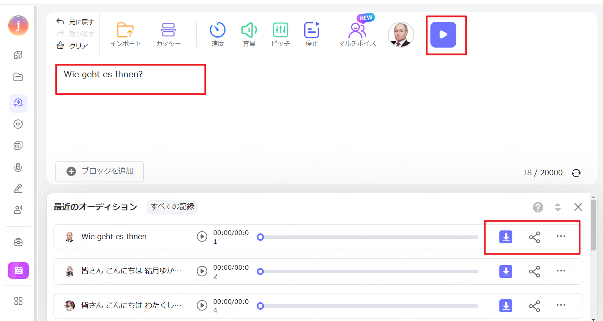This screenshot has height=321, width=603.
Task: Click the audition list vertical scrollbar
Action: 593,225
